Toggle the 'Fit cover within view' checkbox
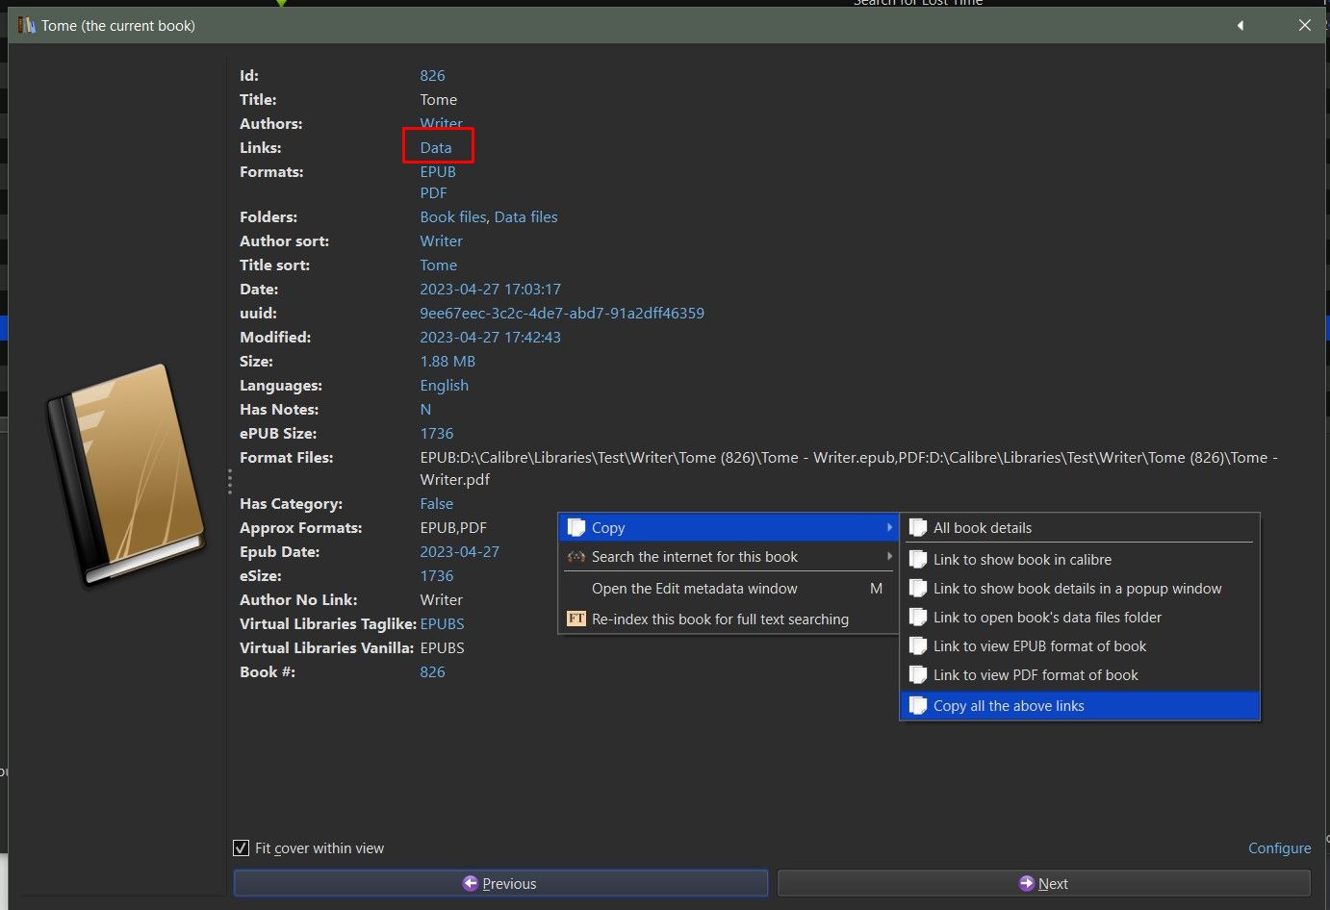1330x910 pixels. pyautogui.click(x=242, y=847)
